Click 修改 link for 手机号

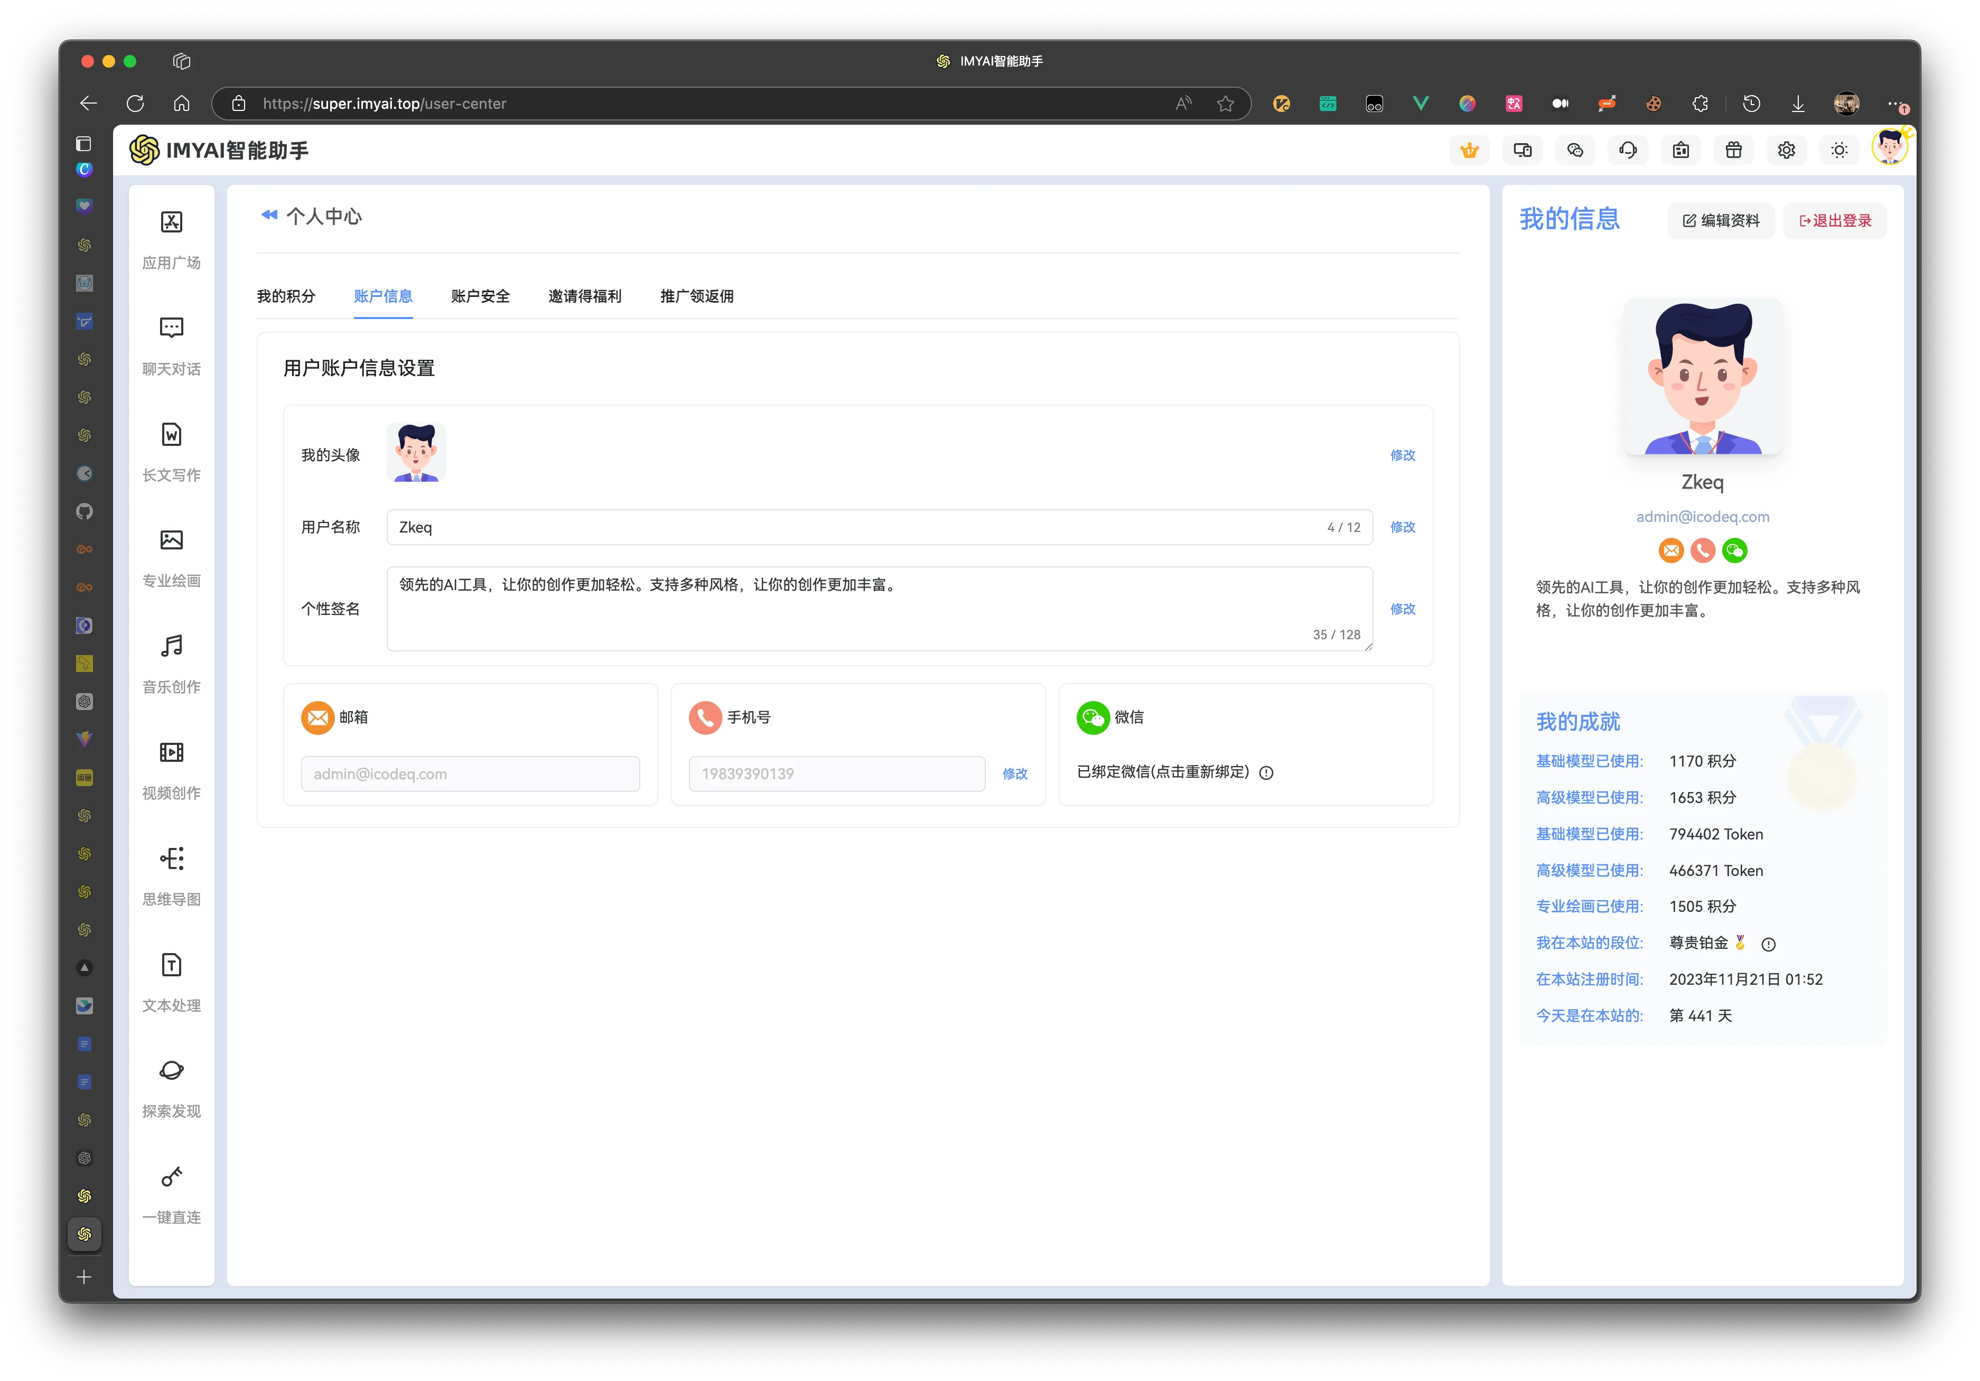pyautogui.click(x=1015, y=773)
